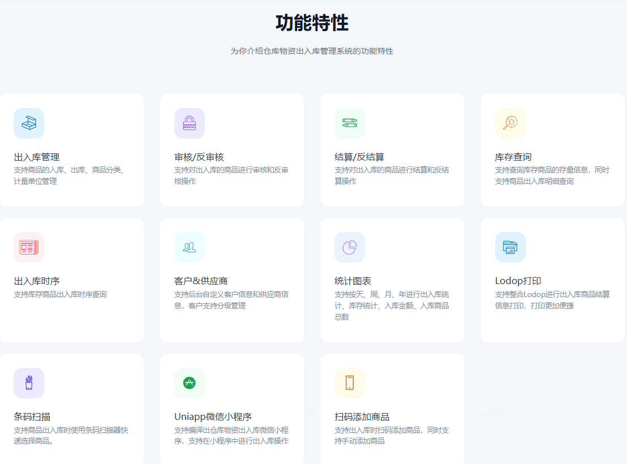The image size is (627, 464).
Task: Click the 功能特性 page heading
Action: (312, 23)
